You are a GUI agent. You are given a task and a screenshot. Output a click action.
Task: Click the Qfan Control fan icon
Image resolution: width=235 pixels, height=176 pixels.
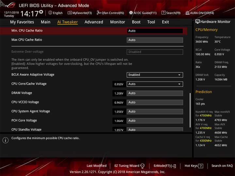[x=99, y=13]
